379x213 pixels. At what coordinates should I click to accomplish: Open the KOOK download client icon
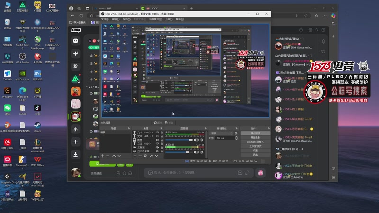click(x=76, y=154)
